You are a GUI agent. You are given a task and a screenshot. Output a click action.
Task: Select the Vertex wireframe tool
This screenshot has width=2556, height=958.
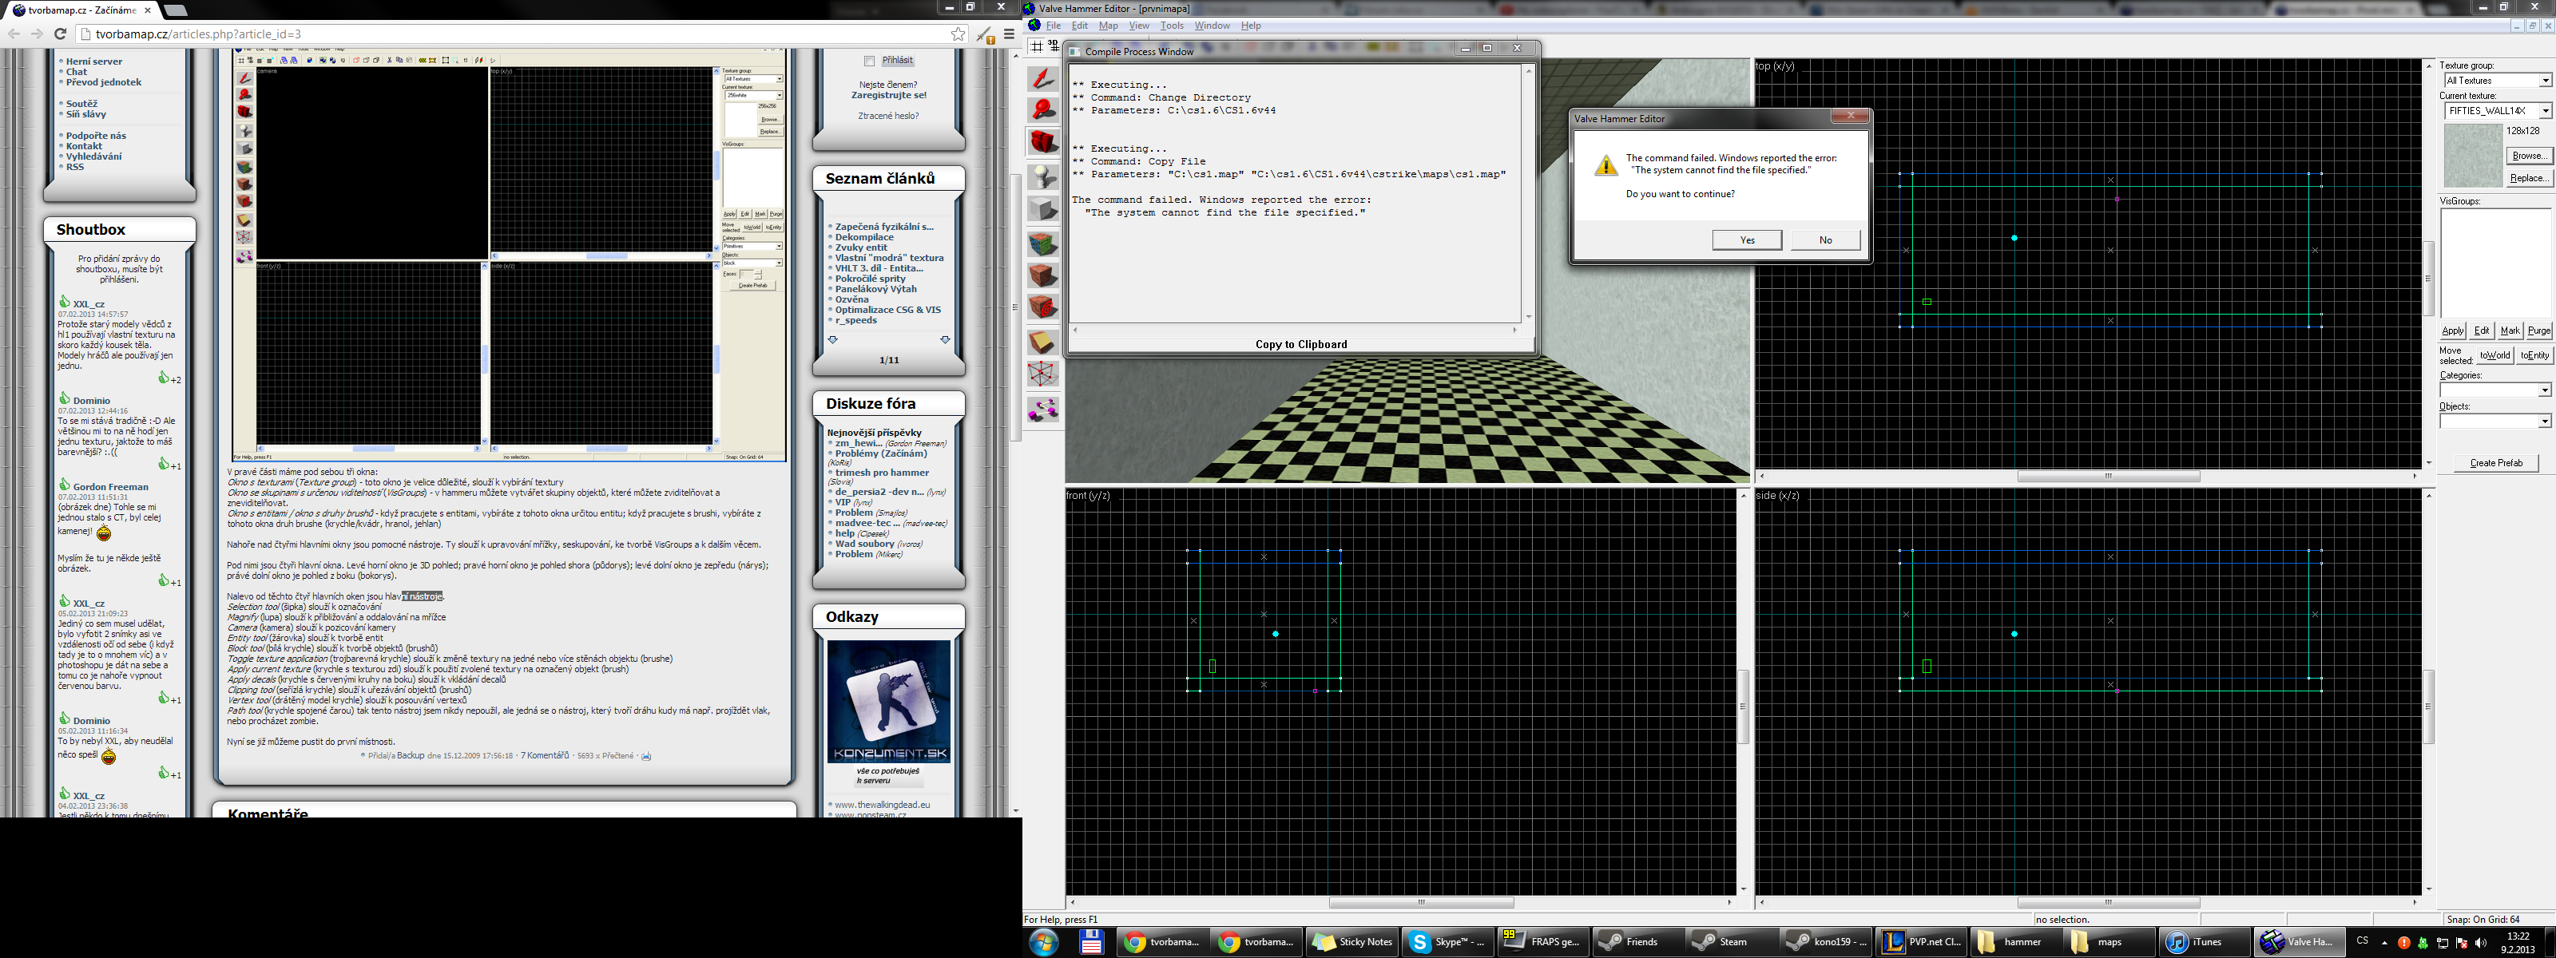pyautogui.click(x=1042, y=375)
